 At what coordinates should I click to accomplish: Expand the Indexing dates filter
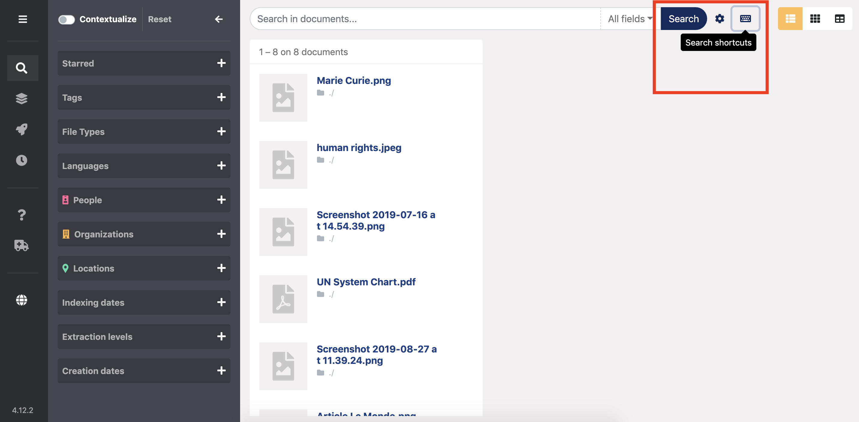(144, 302)
